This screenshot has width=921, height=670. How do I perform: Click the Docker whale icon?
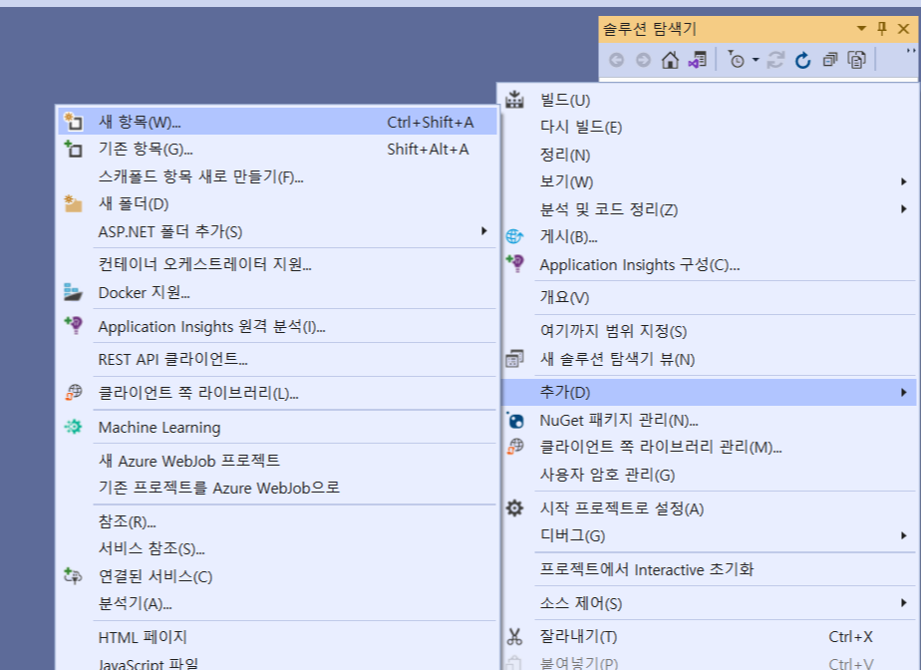73,292
